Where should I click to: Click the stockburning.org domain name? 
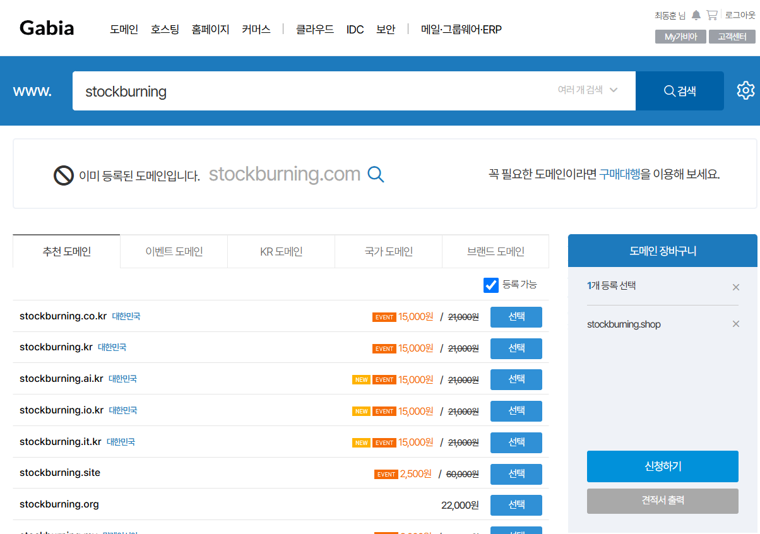pyautogui.click(x=59, y=504)
